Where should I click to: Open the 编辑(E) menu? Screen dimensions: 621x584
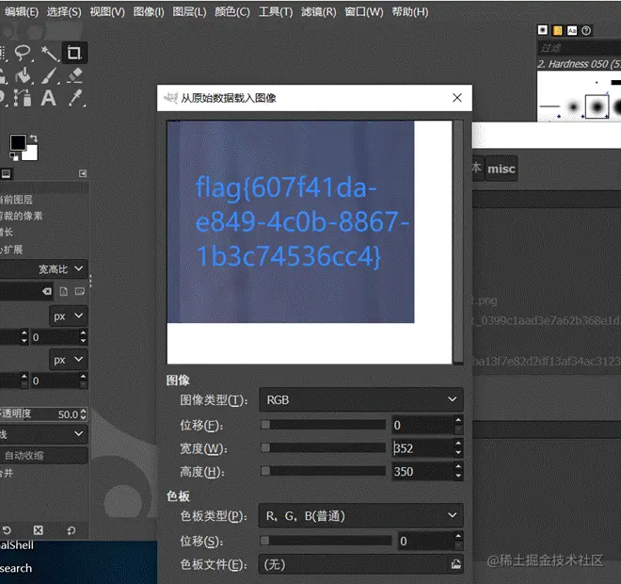[22, 12]
